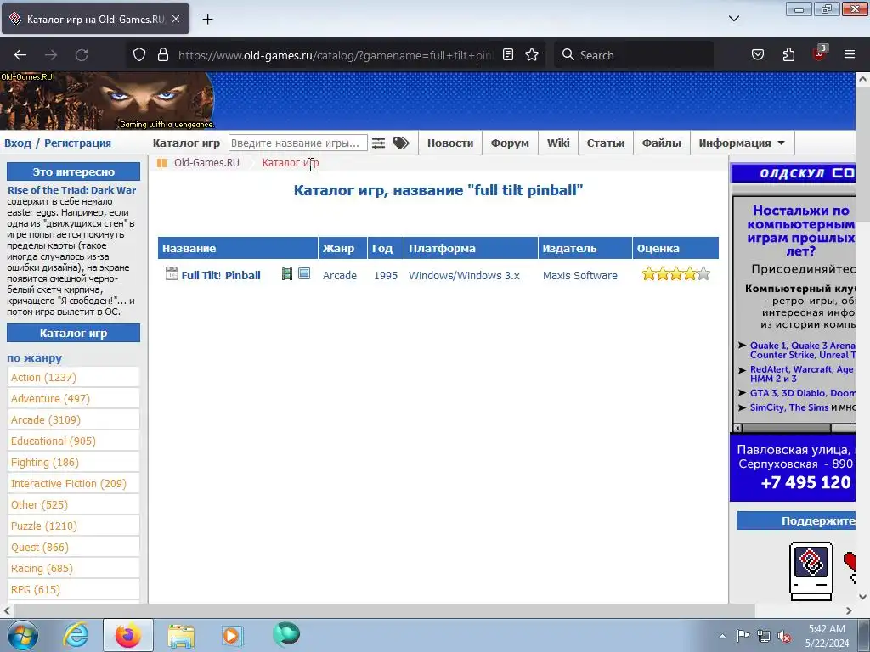Viewport: 870px width, 652px height.
Task: Select the Adventure (497) genre
Action: pyautogui.click(x=50, y=399)
